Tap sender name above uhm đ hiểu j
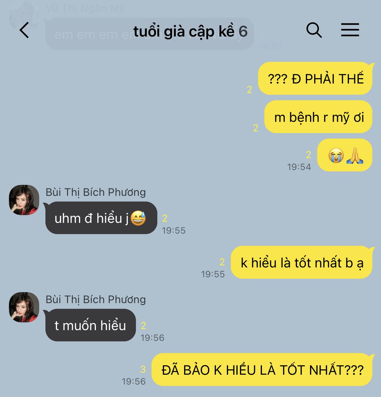The width and height of the screenshot is (381, 397). click(96, 192)
